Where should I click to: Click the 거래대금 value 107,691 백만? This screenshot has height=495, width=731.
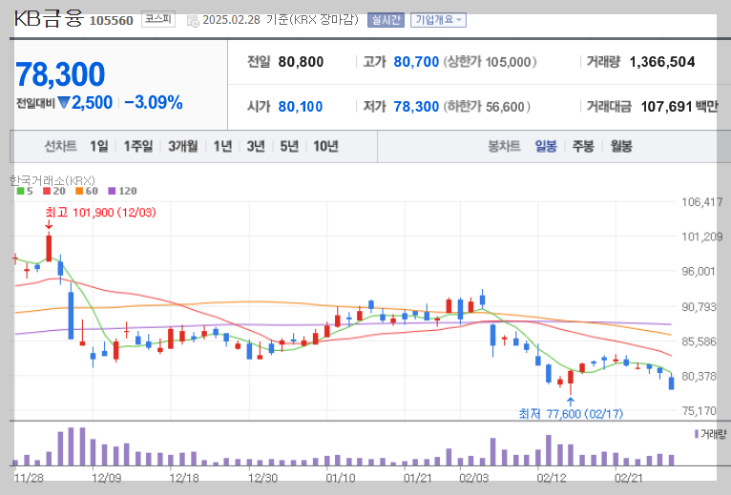[x=679, y=107]
